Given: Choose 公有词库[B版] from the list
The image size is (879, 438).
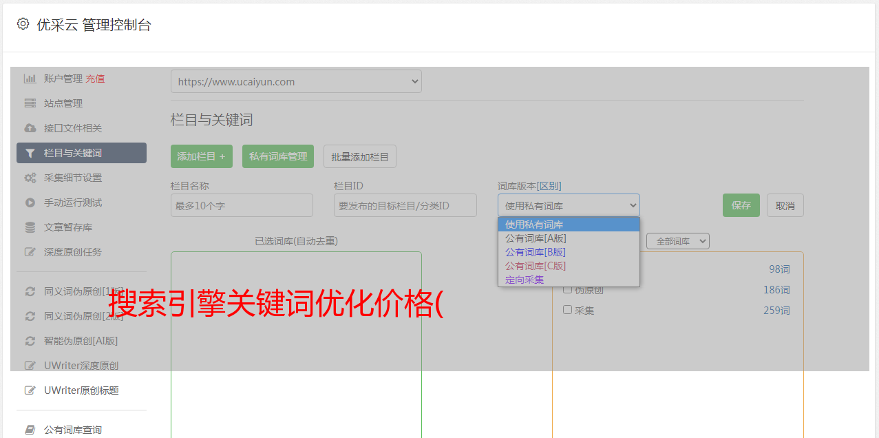Looking at the screenshot, I should 536,252.
